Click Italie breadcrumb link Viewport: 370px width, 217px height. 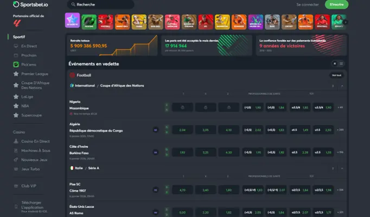pos(79,168)
